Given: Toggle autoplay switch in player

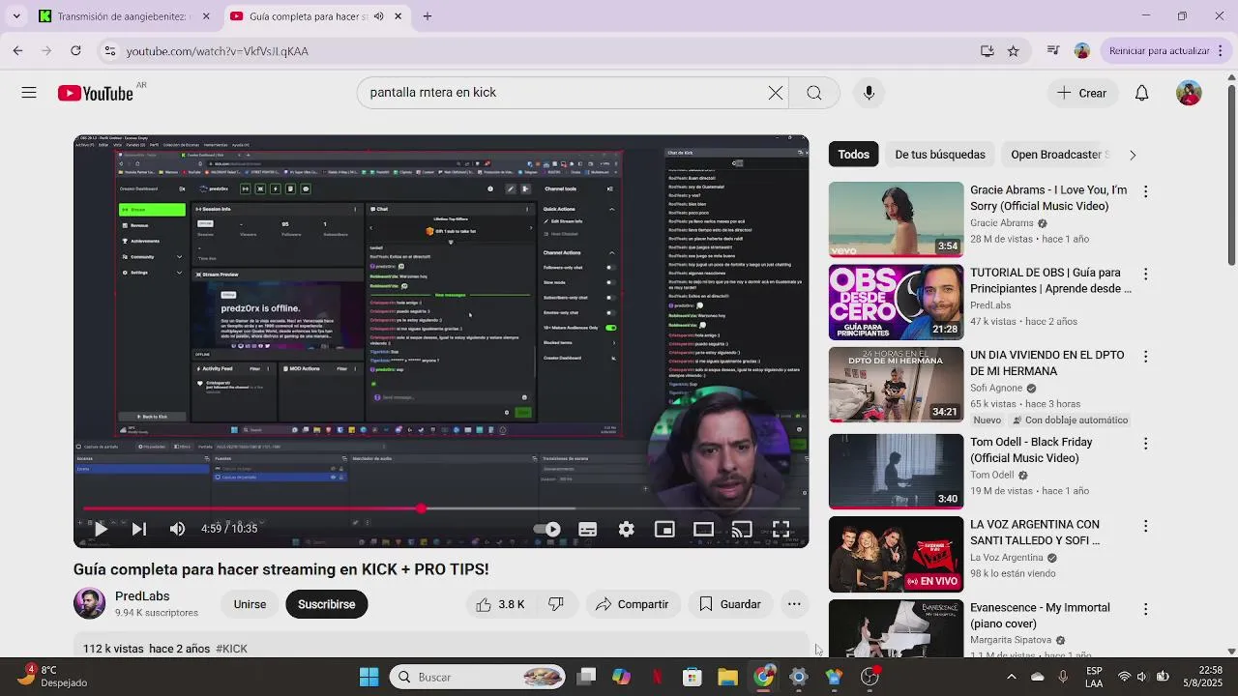Looking at the screenshot, I should tap(547, 529).
